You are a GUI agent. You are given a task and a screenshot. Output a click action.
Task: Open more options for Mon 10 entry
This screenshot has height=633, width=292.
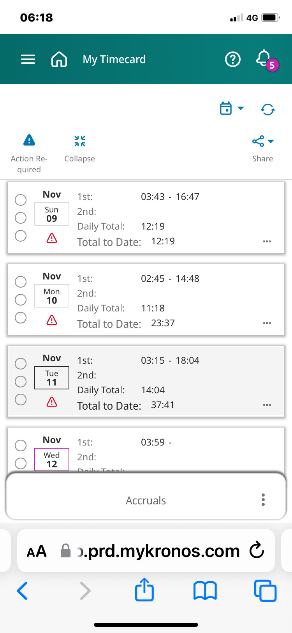(267, 323)
